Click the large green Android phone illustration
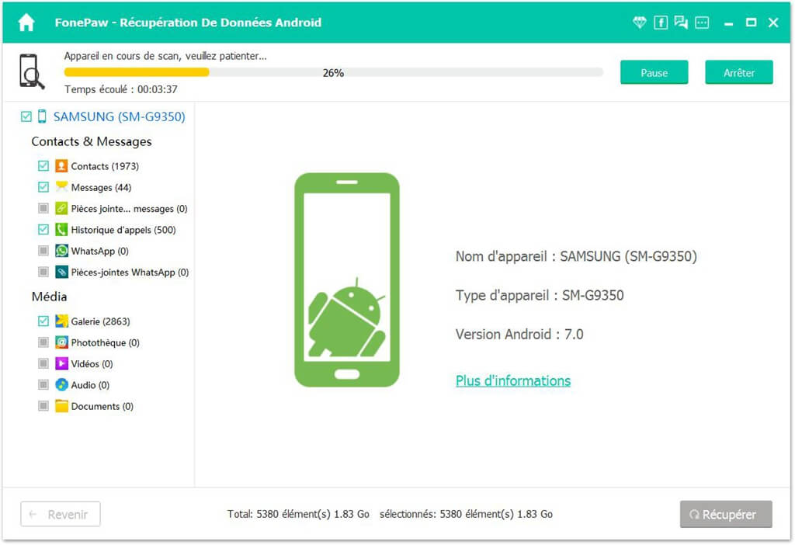 [x=347, y=279]
